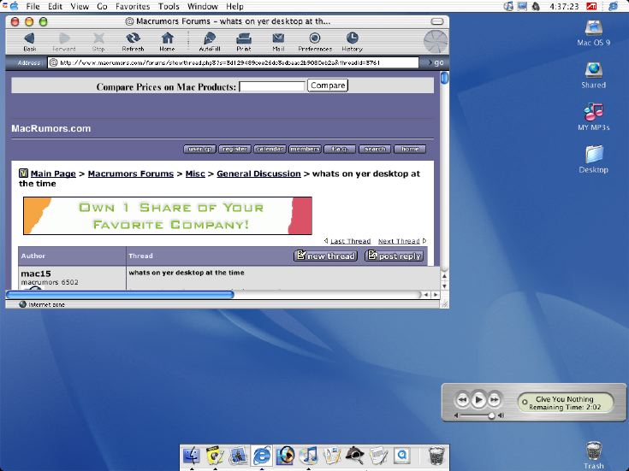Open the Apple menu

(14, 6)
